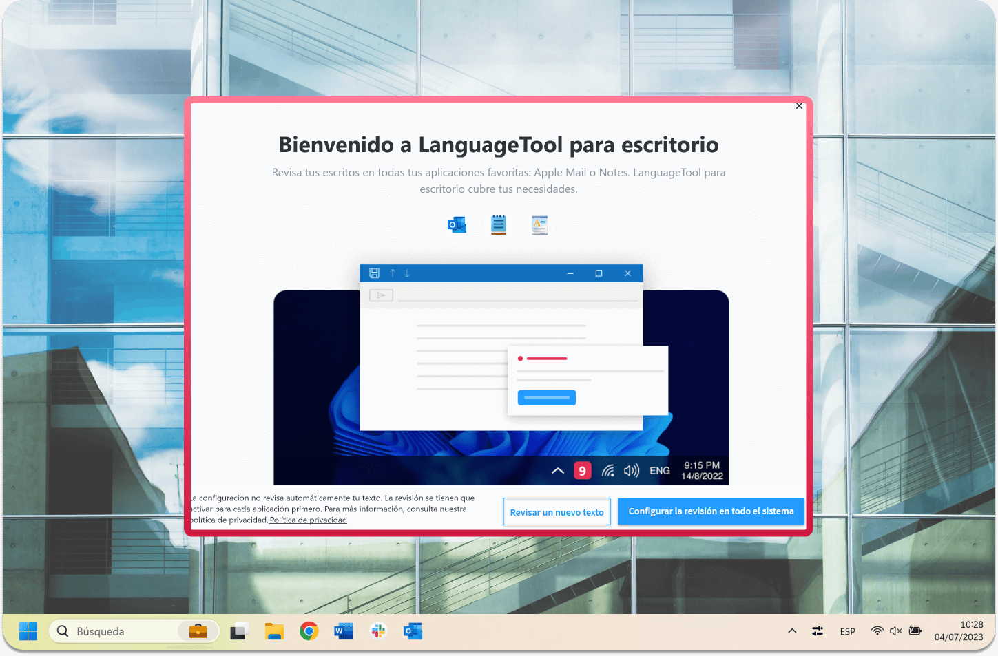Click the Búsqueda search box in taskbar
Image resolution: width=998 pixels, height=656 pixels.
(x=134, y=631)
